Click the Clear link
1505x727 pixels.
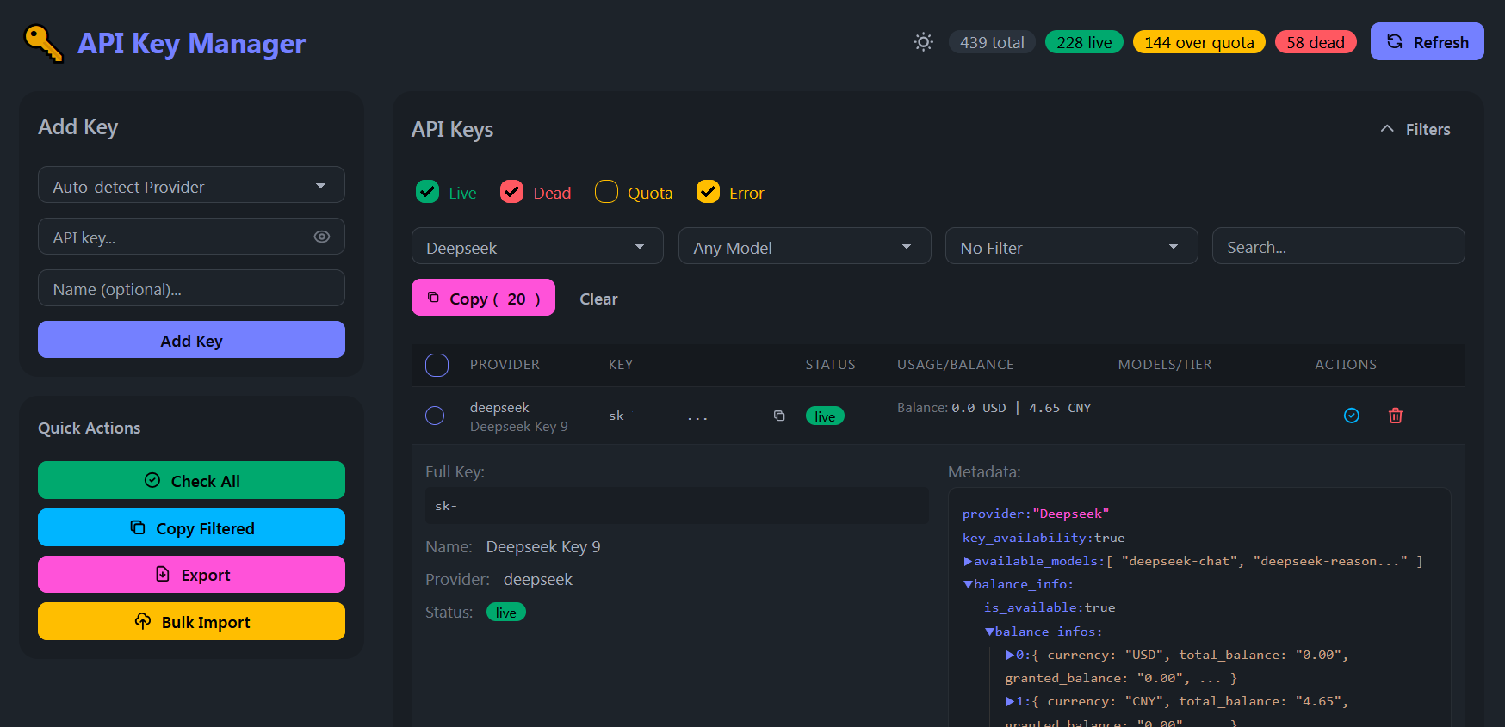coord(598,299)
